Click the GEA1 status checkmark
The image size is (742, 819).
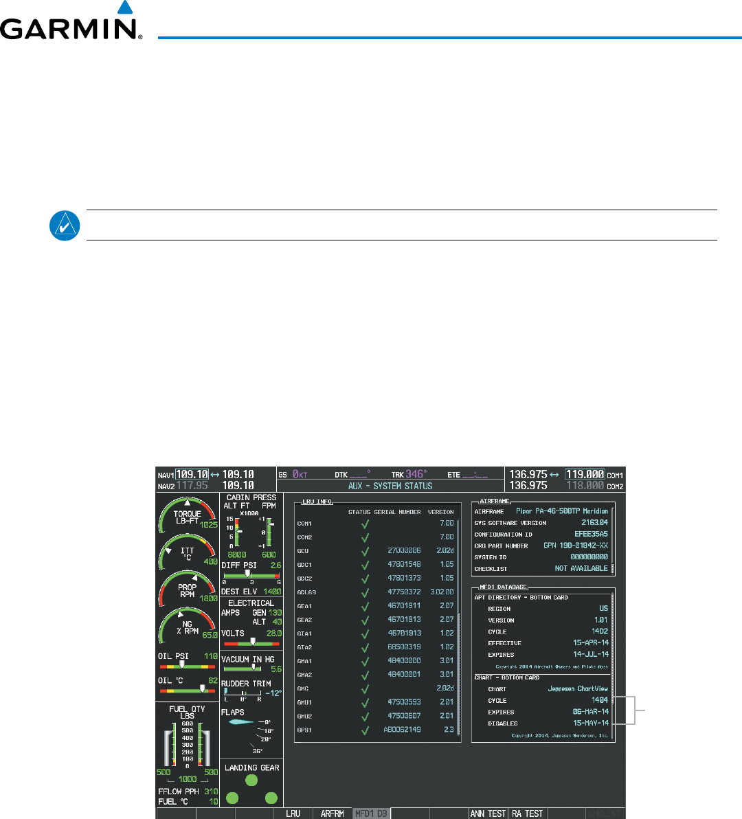click(x=365, y=606)
